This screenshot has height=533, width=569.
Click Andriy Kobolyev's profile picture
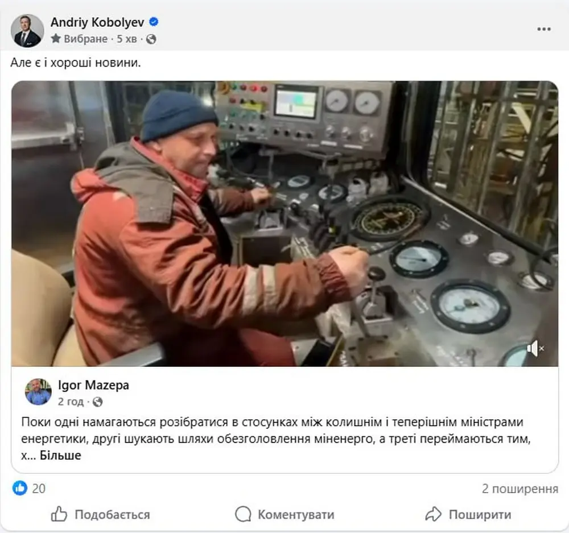[x=27, y=31]
